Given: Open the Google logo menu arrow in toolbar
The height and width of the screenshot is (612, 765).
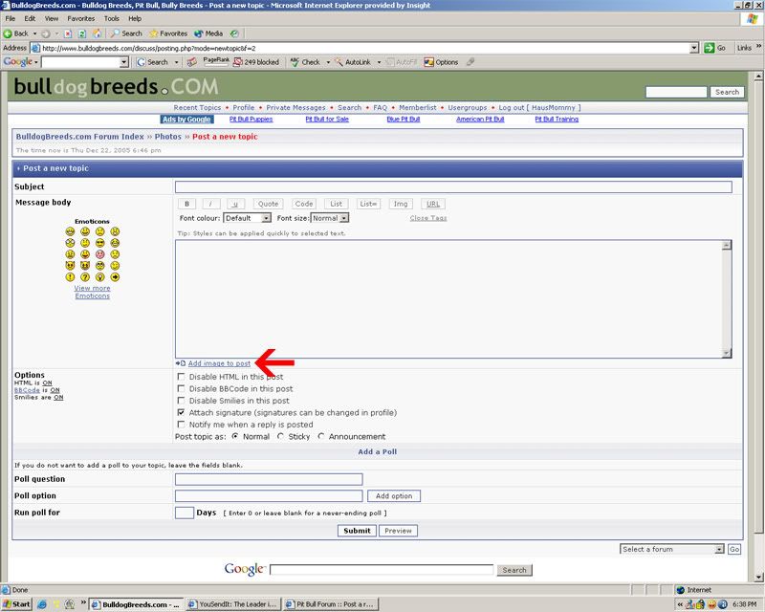Looking at the screenshot, I should click(x=36, y=62).
